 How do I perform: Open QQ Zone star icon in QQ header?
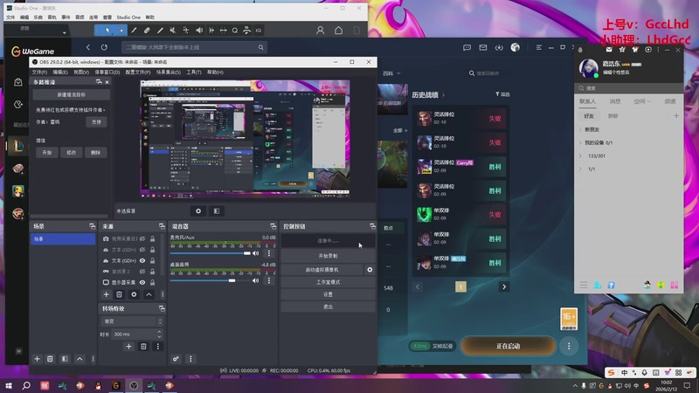[622, 50]
